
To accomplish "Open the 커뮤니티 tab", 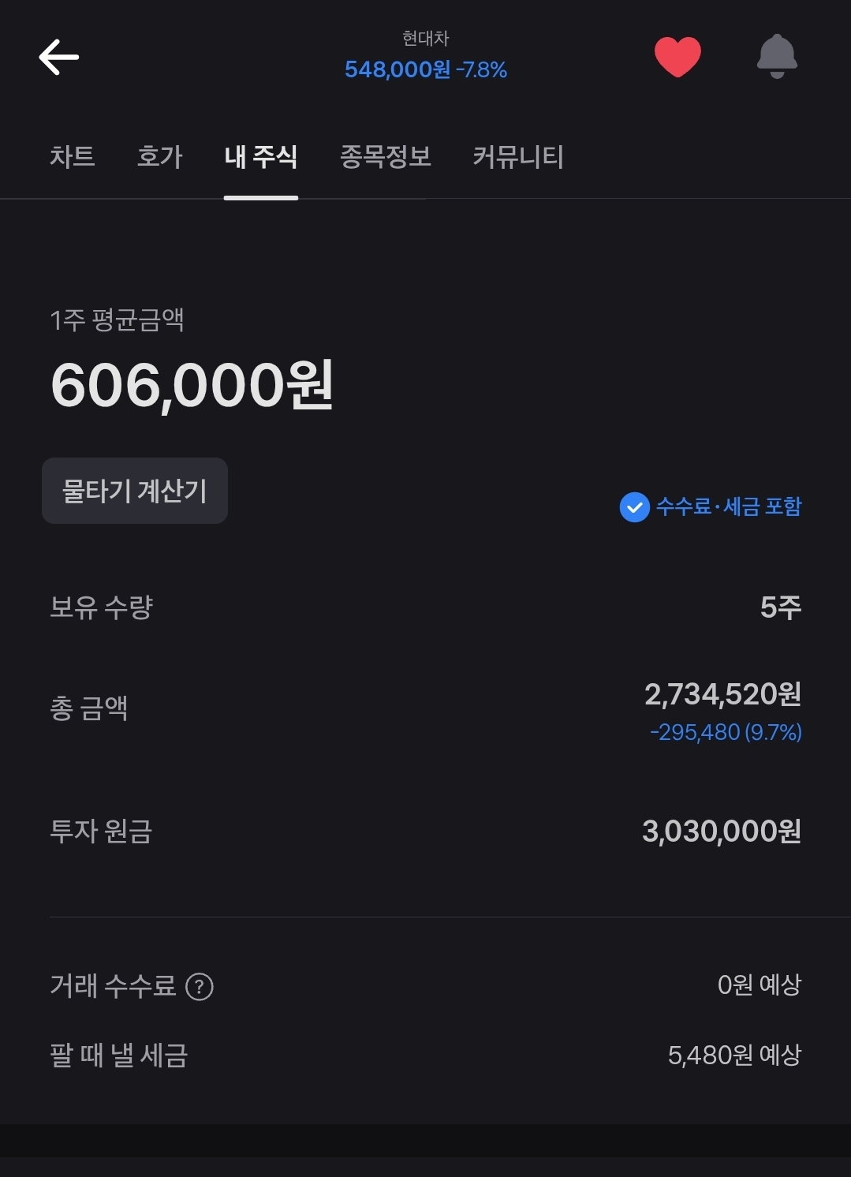I will tap(518, 156).
